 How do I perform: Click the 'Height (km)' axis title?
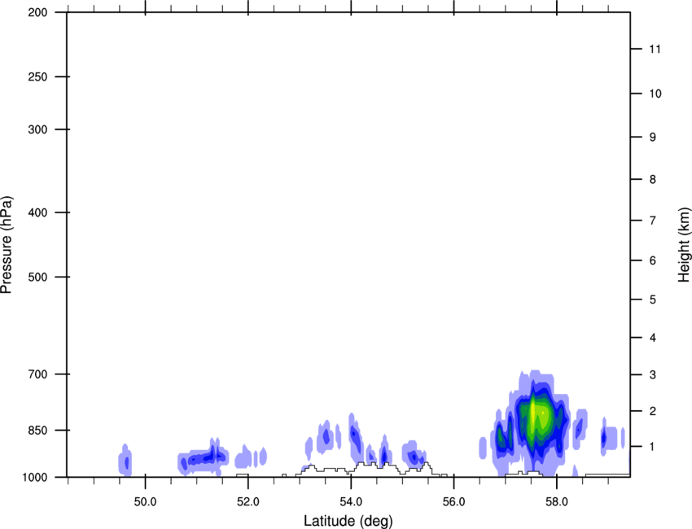[x=684, y=244]
